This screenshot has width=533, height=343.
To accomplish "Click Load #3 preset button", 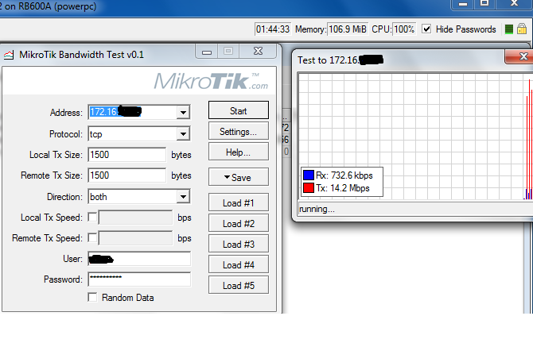I will click(239, 244).
